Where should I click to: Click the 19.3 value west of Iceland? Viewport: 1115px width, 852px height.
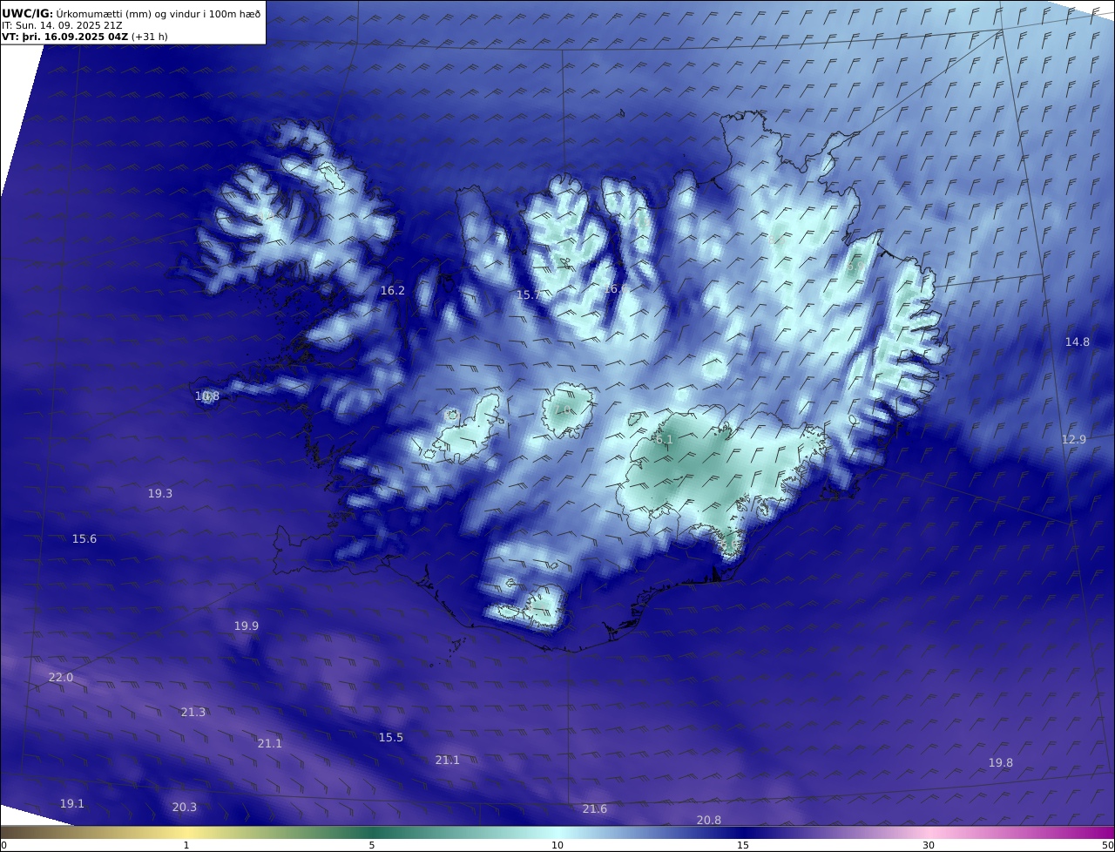(x=160, y=494)
